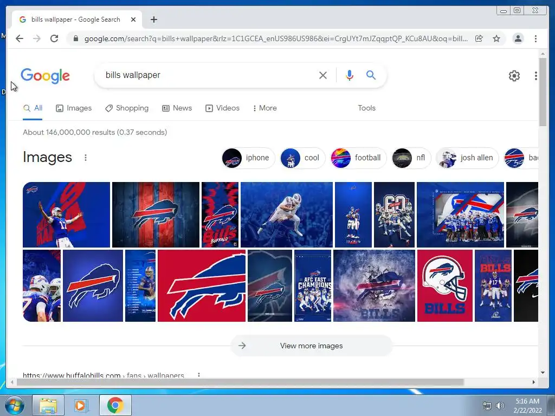The image size is (555, 416).
Task: Start voice search with microphone
Action: tap(350, 75)
